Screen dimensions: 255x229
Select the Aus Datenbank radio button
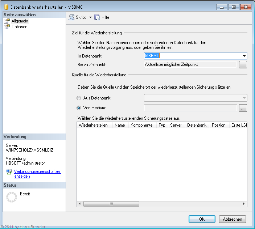79,98
